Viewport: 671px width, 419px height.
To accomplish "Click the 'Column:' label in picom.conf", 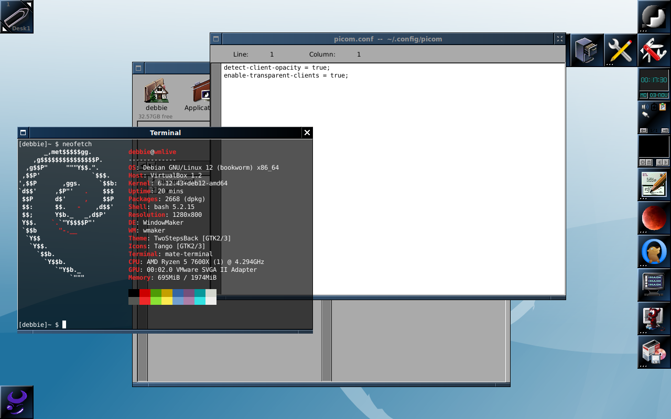I will tap(322, 54).
